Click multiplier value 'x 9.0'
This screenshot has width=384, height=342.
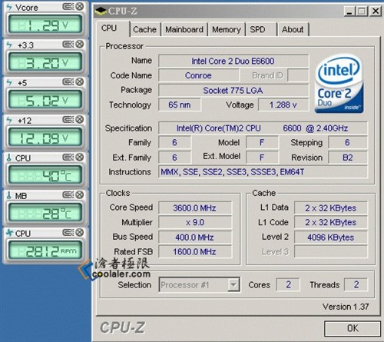(x=195, y=222)
